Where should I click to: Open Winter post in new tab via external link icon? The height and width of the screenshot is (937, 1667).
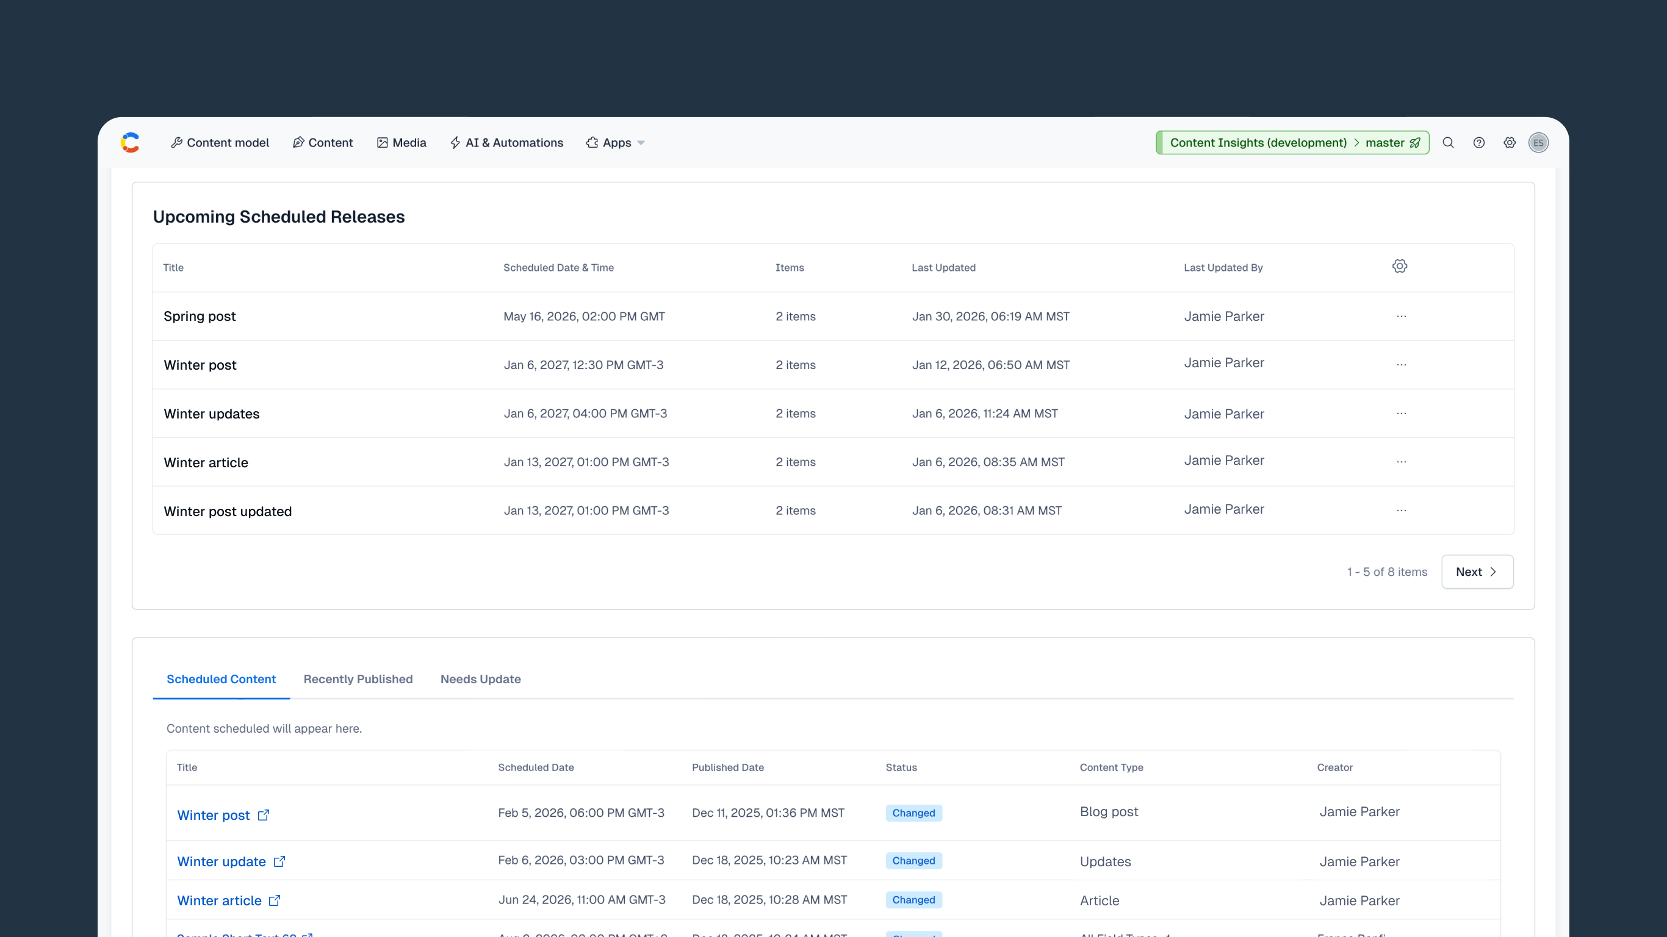[x=264, y=816]
